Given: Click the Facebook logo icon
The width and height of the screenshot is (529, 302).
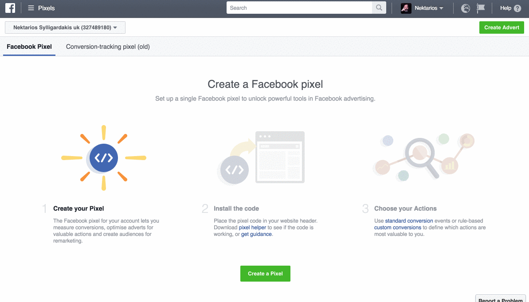Looking at the screenshot, I should pyautogui.click(x=10, y=8).
